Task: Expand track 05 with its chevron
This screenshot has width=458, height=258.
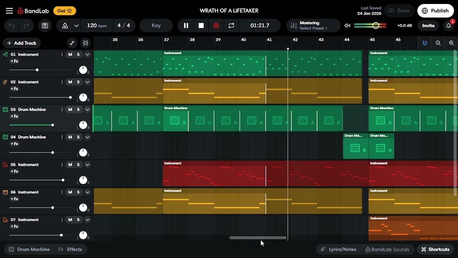Action: click(87, 165)
